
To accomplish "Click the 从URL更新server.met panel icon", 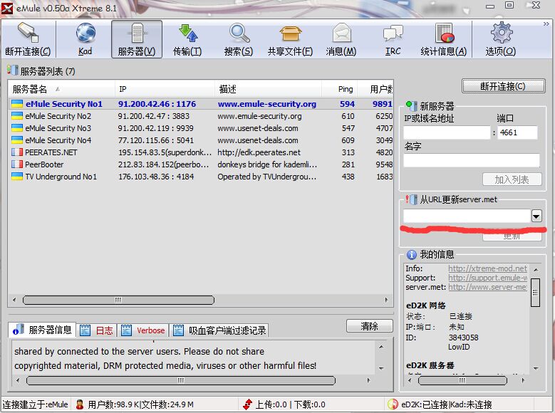I will [411, 199].
